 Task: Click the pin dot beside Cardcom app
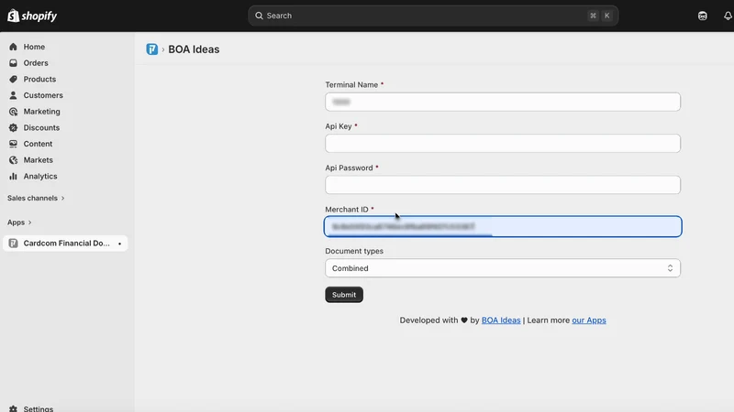click(x=120, y=244)
